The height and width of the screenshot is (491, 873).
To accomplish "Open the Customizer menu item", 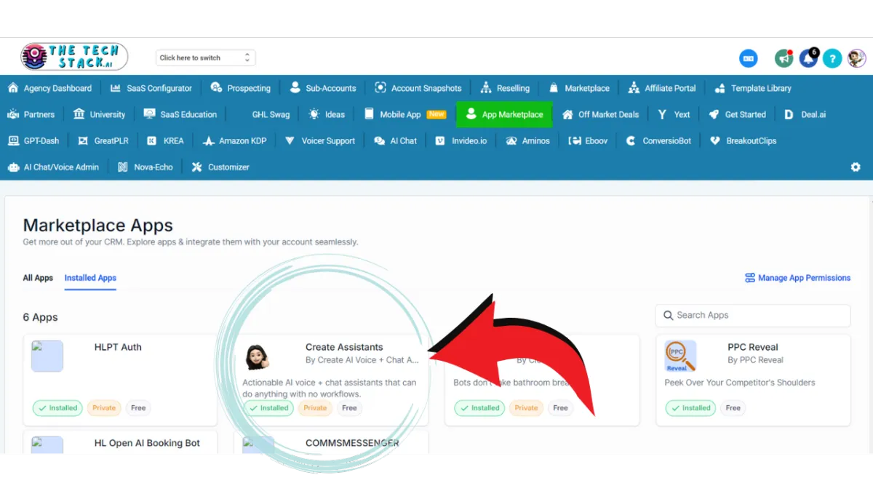I will point(220,167).
